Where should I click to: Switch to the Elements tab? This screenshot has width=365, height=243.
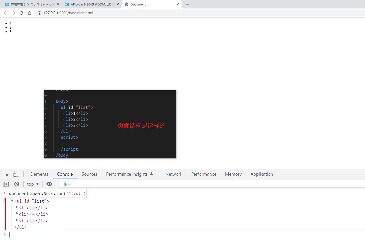(39, 174)
